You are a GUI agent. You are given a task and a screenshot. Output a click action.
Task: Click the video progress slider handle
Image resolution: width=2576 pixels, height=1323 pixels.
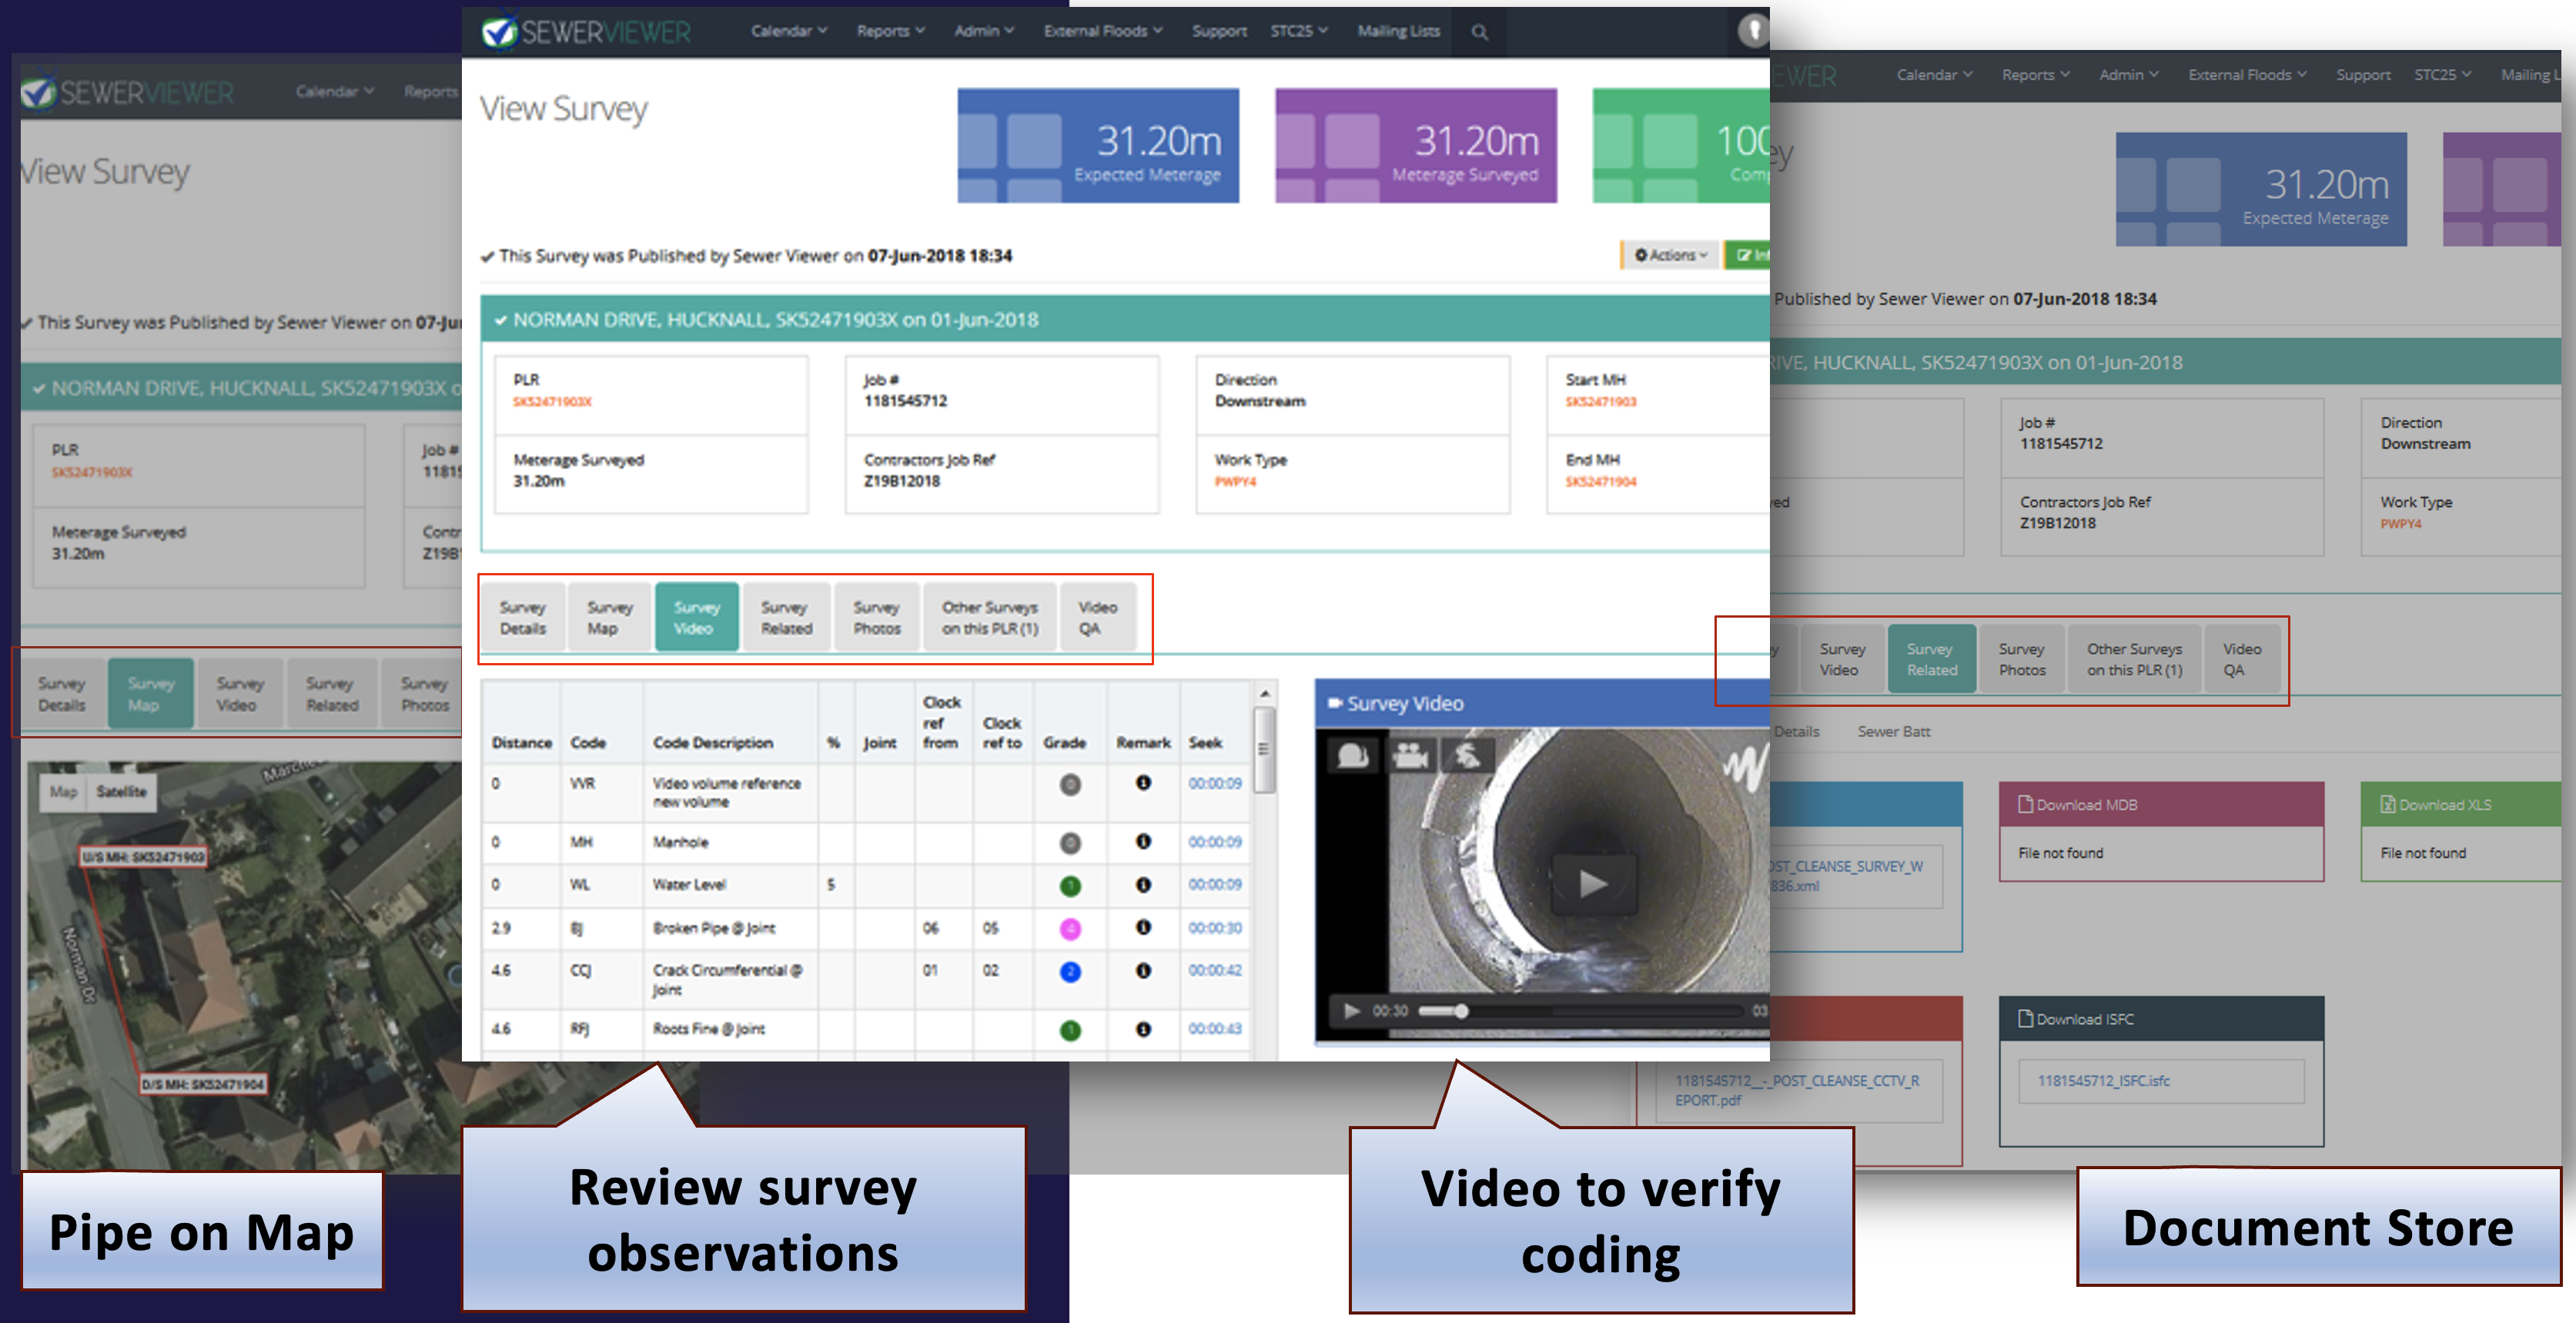click(1460, 1011)
